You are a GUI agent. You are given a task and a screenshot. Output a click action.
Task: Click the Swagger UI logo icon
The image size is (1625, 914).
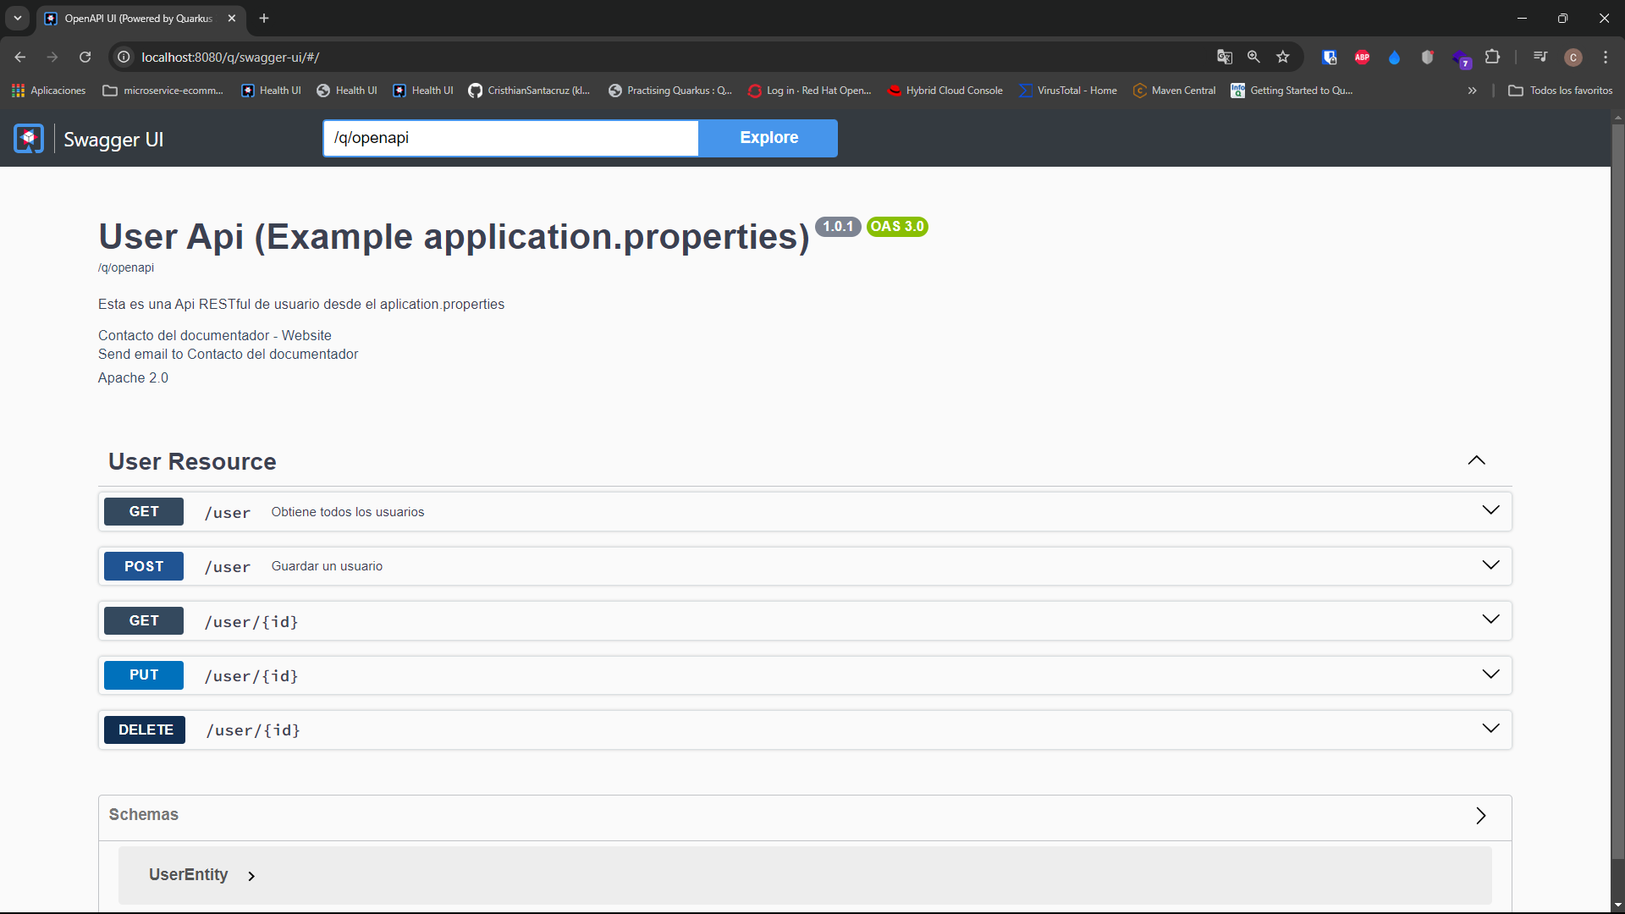(x=28, y=138)
